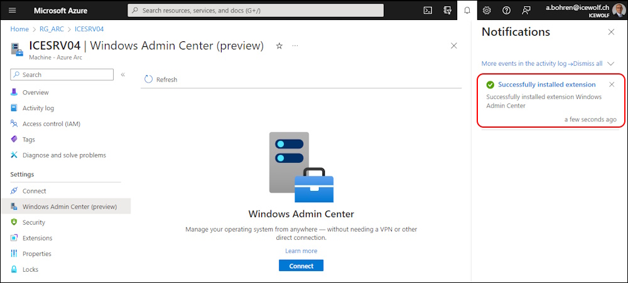Screen dimensions: 628x283
Task: Open the Feedback icon in top bar
Action: point(526,11)
